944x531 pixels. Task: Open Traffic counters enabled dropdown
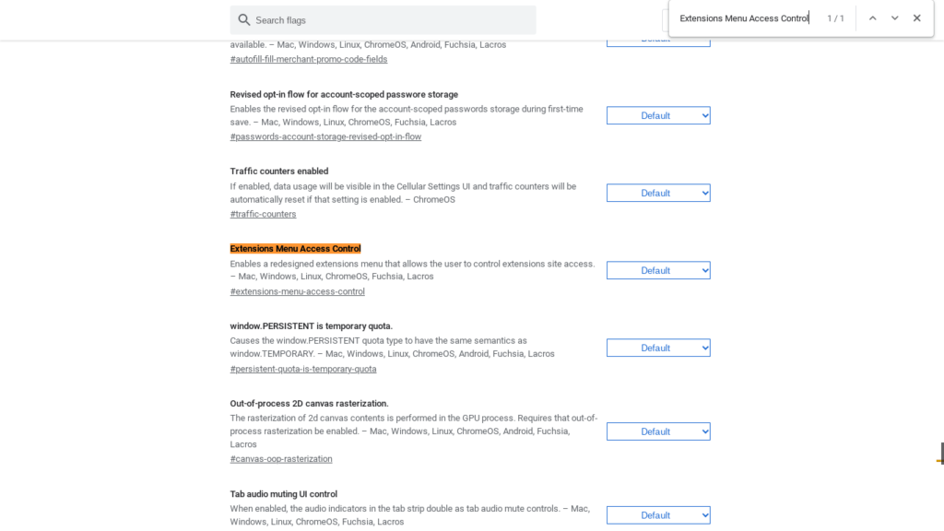[658, 194]
